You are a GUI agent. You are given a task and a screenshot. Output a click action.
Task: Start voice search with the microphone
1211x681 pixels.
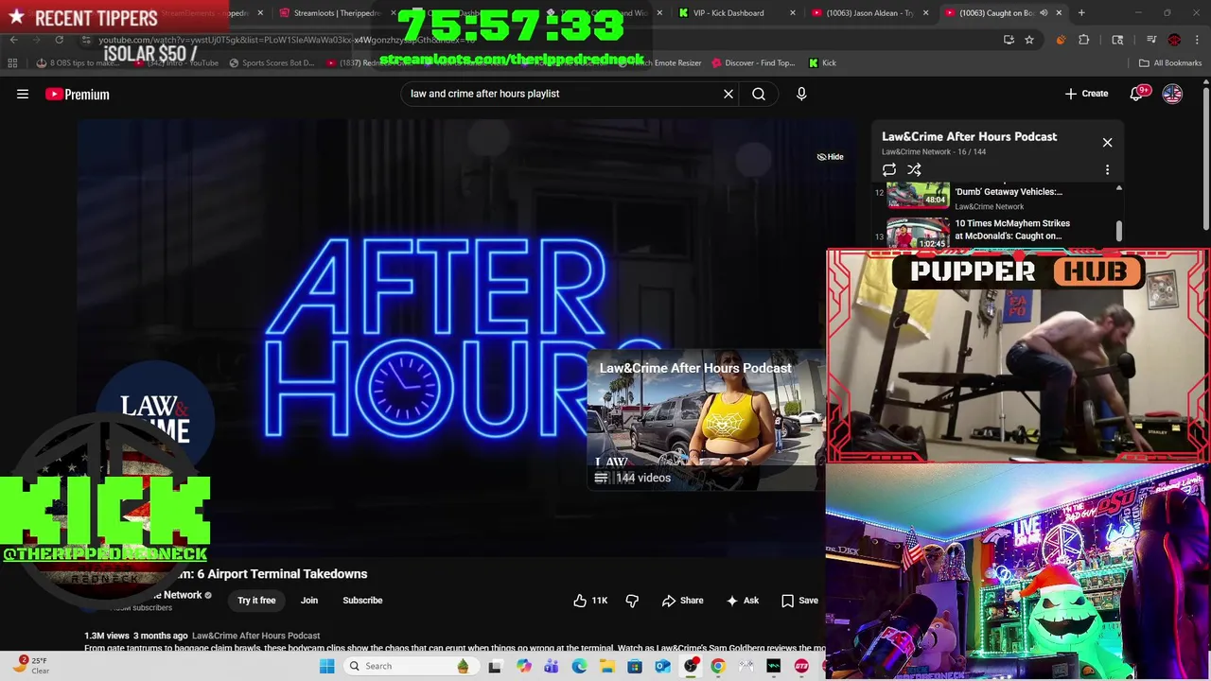[801, 94]
